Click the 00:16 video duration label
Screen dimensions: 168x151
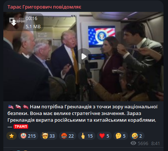click(31, 19)
